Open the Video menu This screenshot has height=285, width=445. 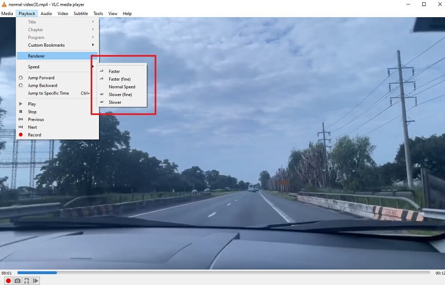point(63,13)
